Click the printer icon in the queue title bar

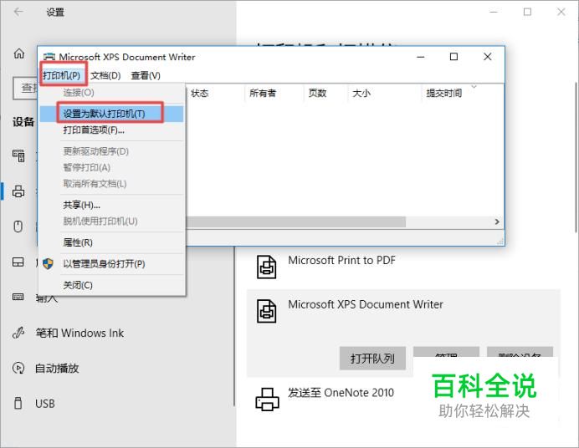pyautogui.click(x=49, y=57)
